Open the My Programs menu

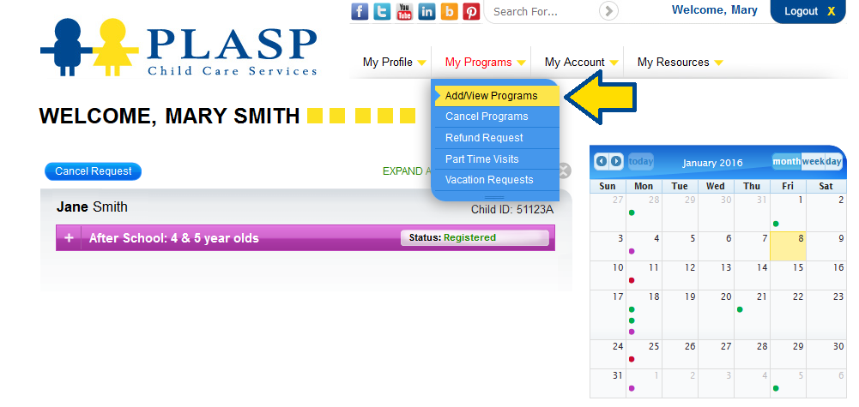486,63
